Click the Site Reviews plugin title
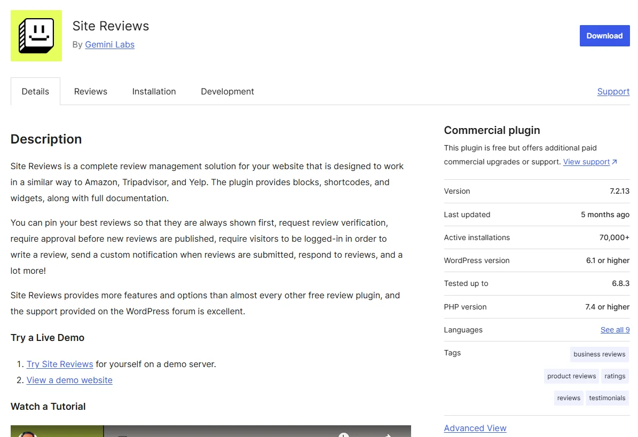Viewport: 638px width, 437px height. click(x=111, y=26)
